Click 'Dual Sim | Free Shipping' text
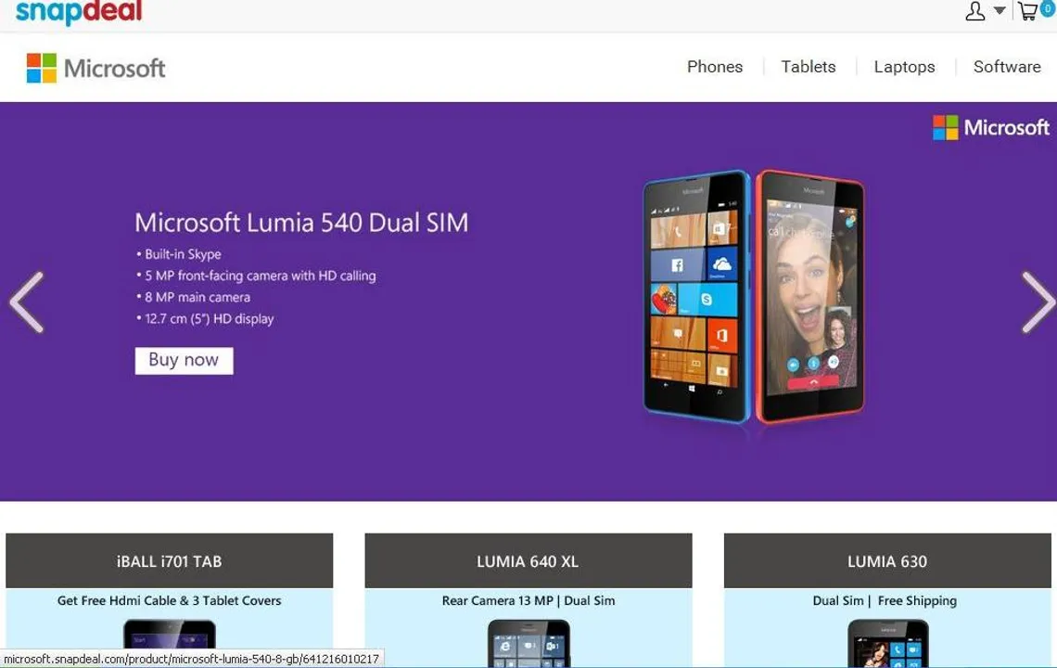The height and width of the screenshot is (668, 1057). tap(885, 600)
